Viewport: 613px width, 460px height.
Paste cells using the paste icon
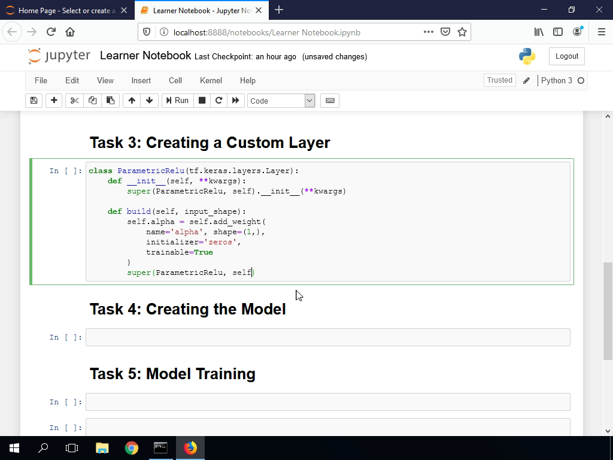tap(111, 101)
